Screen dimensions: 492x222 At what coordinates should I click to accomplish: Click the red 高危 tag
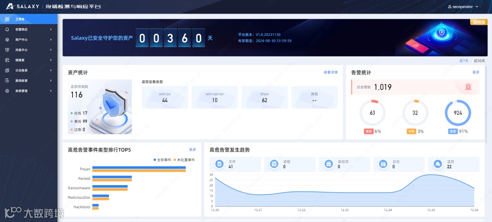(x=369, y=131)
